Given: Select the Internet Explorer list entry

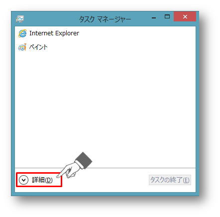Looking at the screenshot, I should tap(105, 33).
